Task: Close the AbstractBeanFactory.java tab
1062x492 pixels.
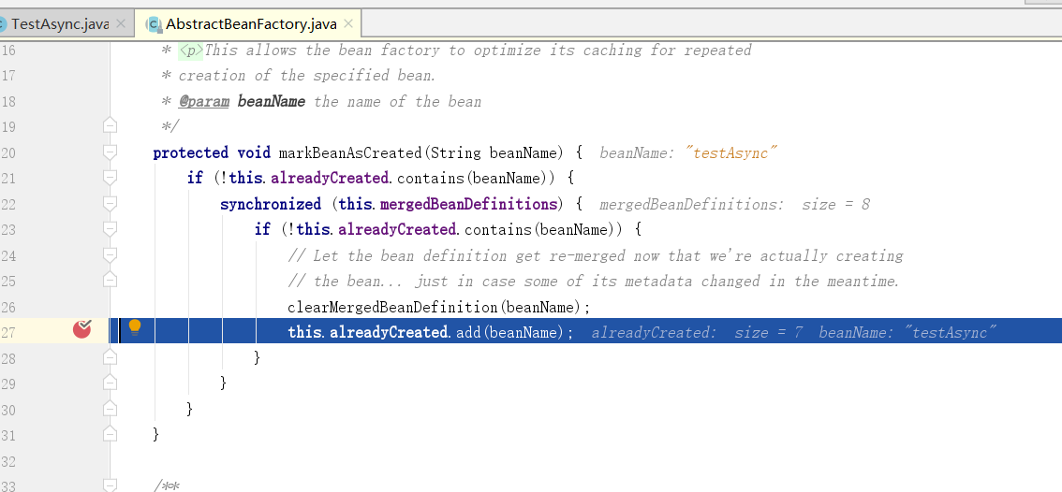Action: tap(348, 23)
